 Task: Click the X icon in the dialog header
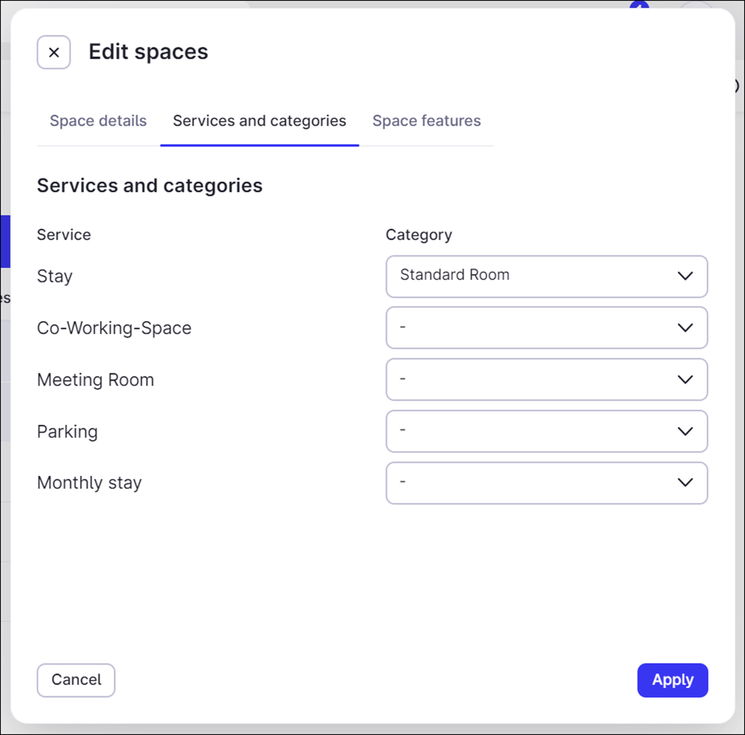pyautogui.click(x=53, y=52)
